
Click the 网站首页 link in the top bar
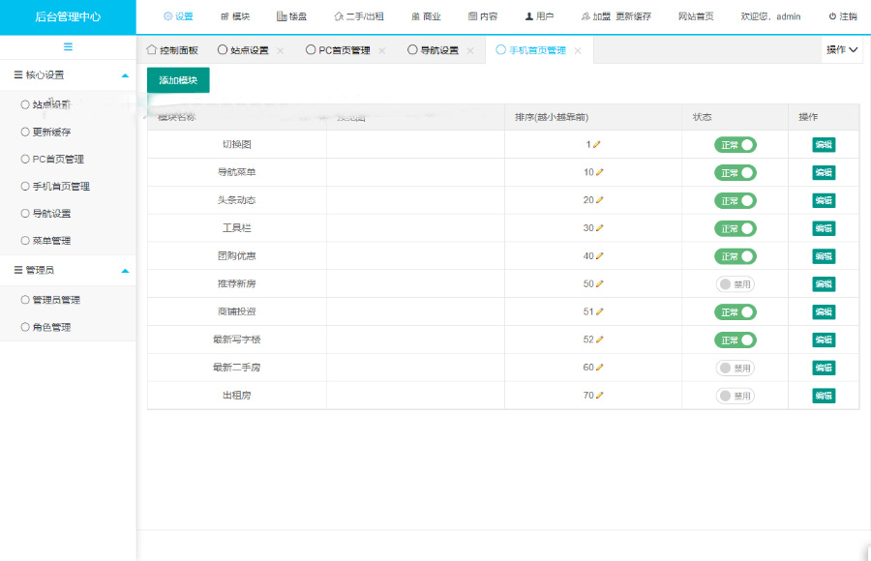click(x=696, y=16)
